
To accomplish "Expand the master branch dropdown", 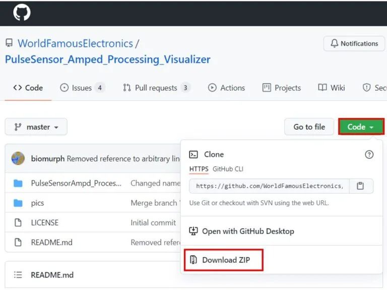I will click(36, 127).
